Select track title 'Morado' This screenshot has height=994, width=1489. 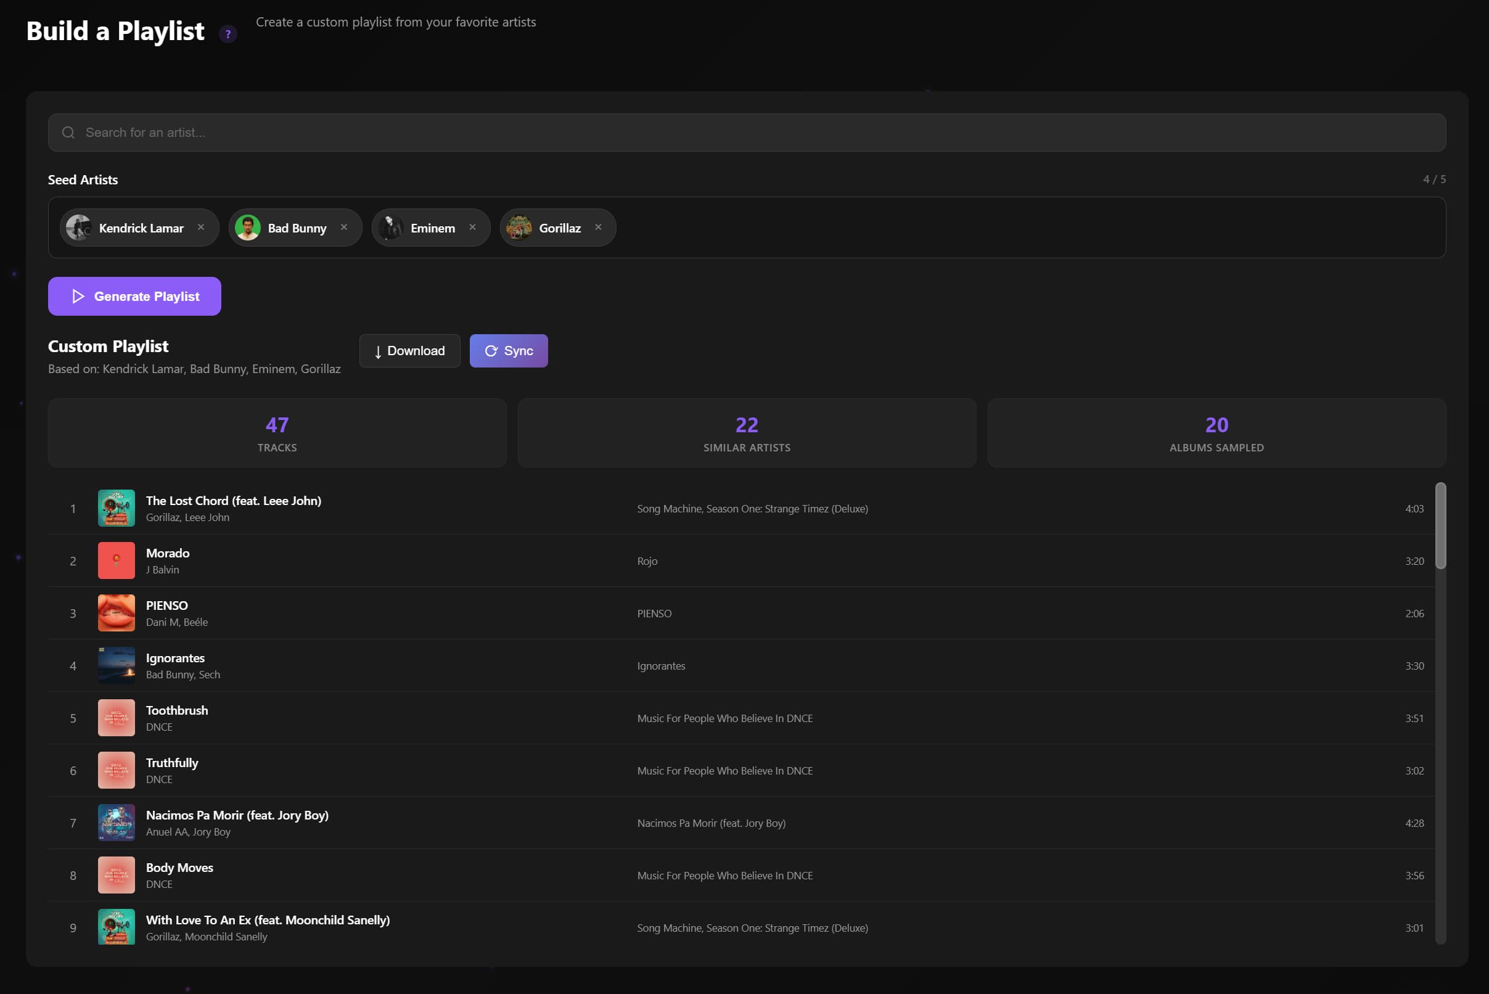pos(168,553)
